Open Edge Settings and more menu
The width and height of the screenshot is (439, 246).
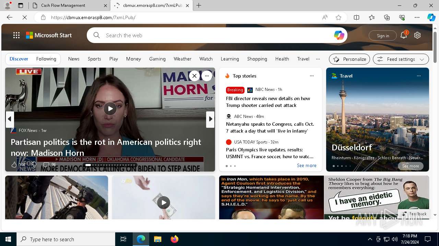417,17
